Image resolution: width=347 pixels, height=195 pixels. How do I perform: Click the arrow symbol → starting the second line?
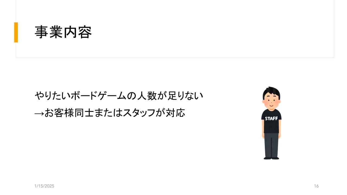(39, 113)
